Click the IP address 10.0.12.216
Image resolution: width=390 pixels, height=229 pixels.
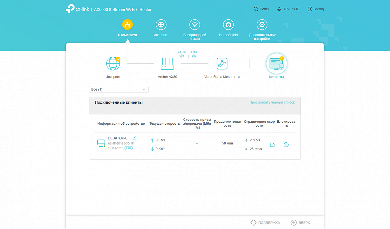coord(115,148)
